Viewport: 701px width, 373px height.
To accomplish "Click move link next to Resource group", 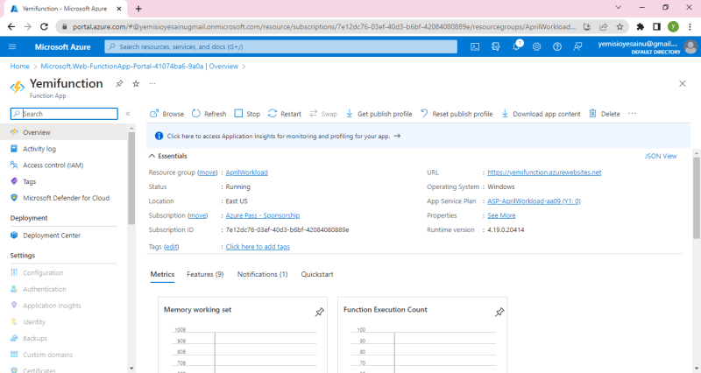I will (208, 172).
